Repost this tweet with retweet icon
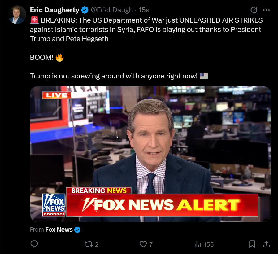Image resolution: width=278 pixels, height=254 pixels. [x=89, y=244]
